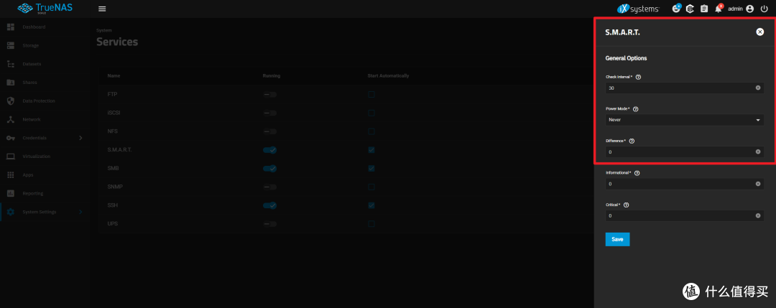Open the feedback smiley icon
The image size is (776, 308).
(677, 9)
